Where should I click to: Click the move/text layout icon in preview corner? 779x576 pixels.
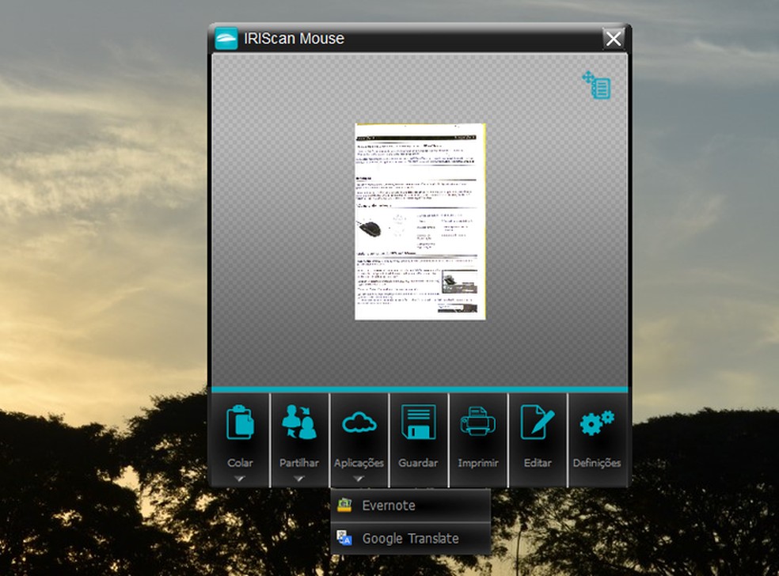(x=596, y=85)
